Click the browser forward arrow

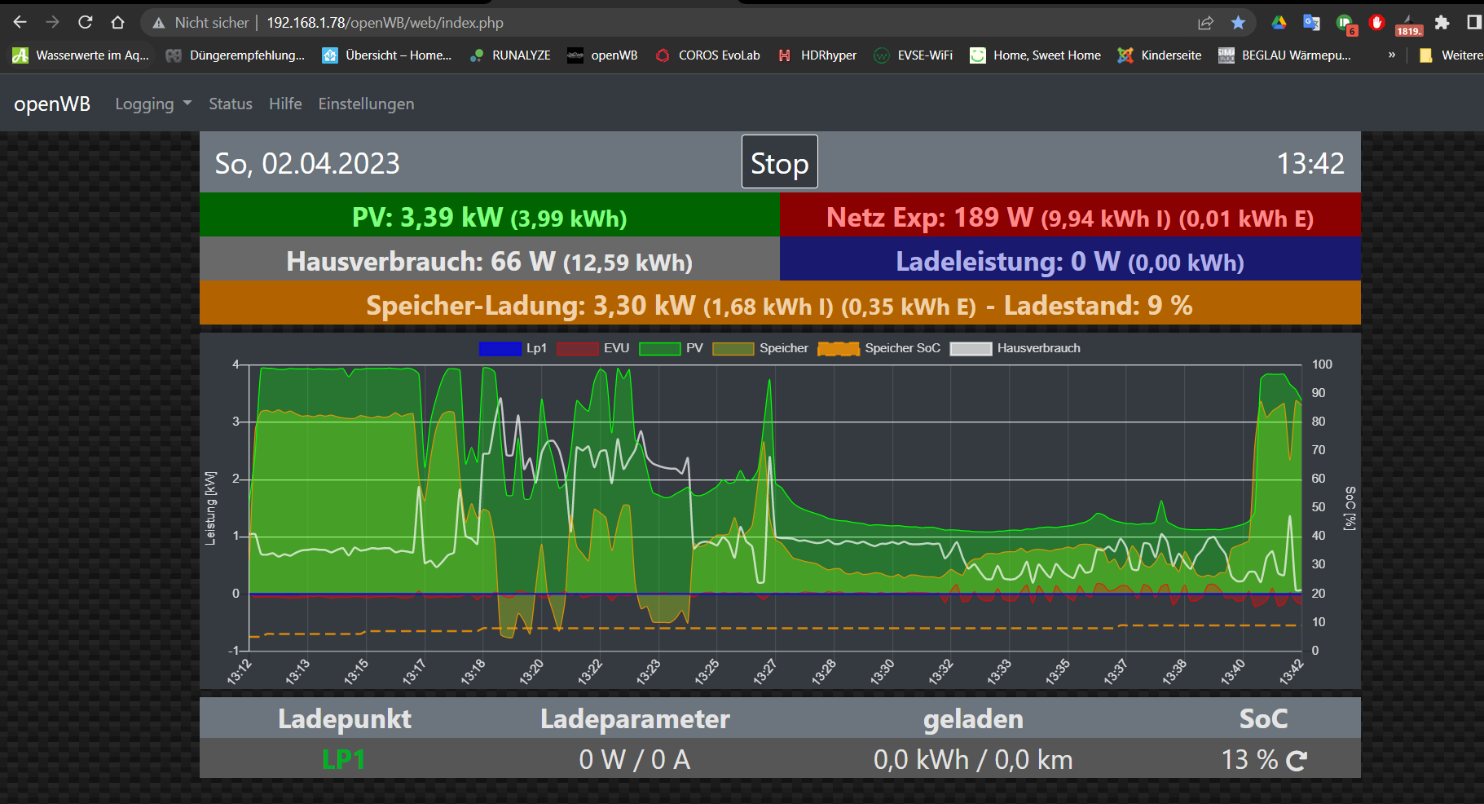(53, 22)
